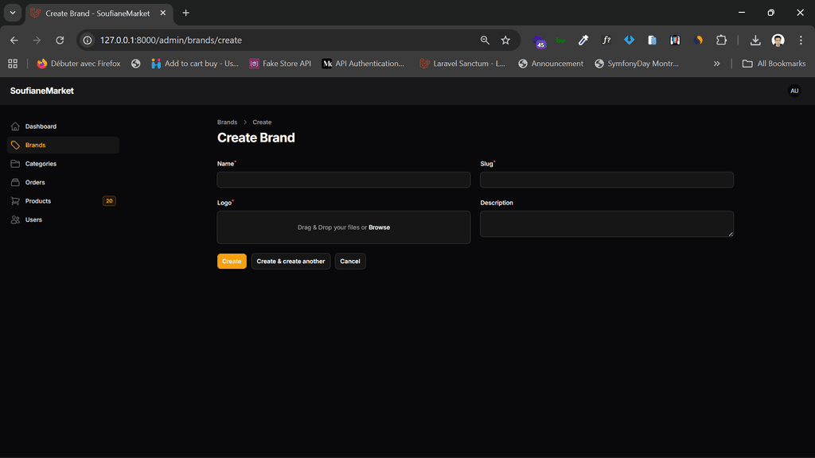Open the browser downloads icon

point(755,40)
